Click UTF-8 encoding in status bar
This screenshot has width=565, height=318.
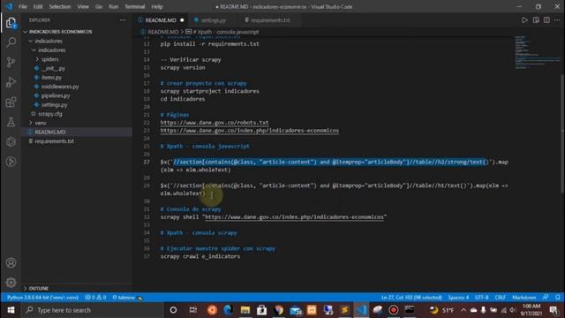point(482,298)
